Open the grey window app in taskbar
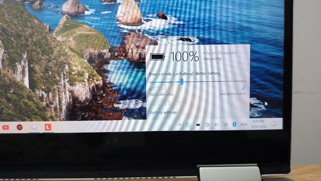This screenshot has width=321, height=181. [x=34, y=127]
